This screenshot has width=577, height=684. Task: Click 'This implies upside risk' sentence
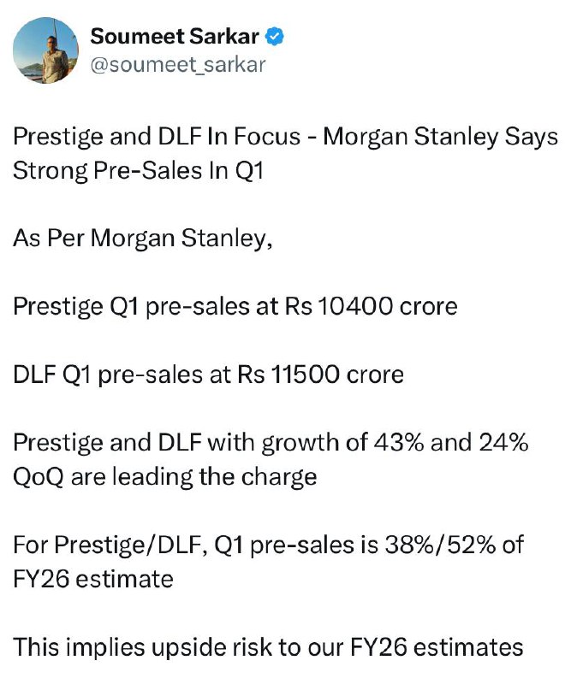click(268, 647)
